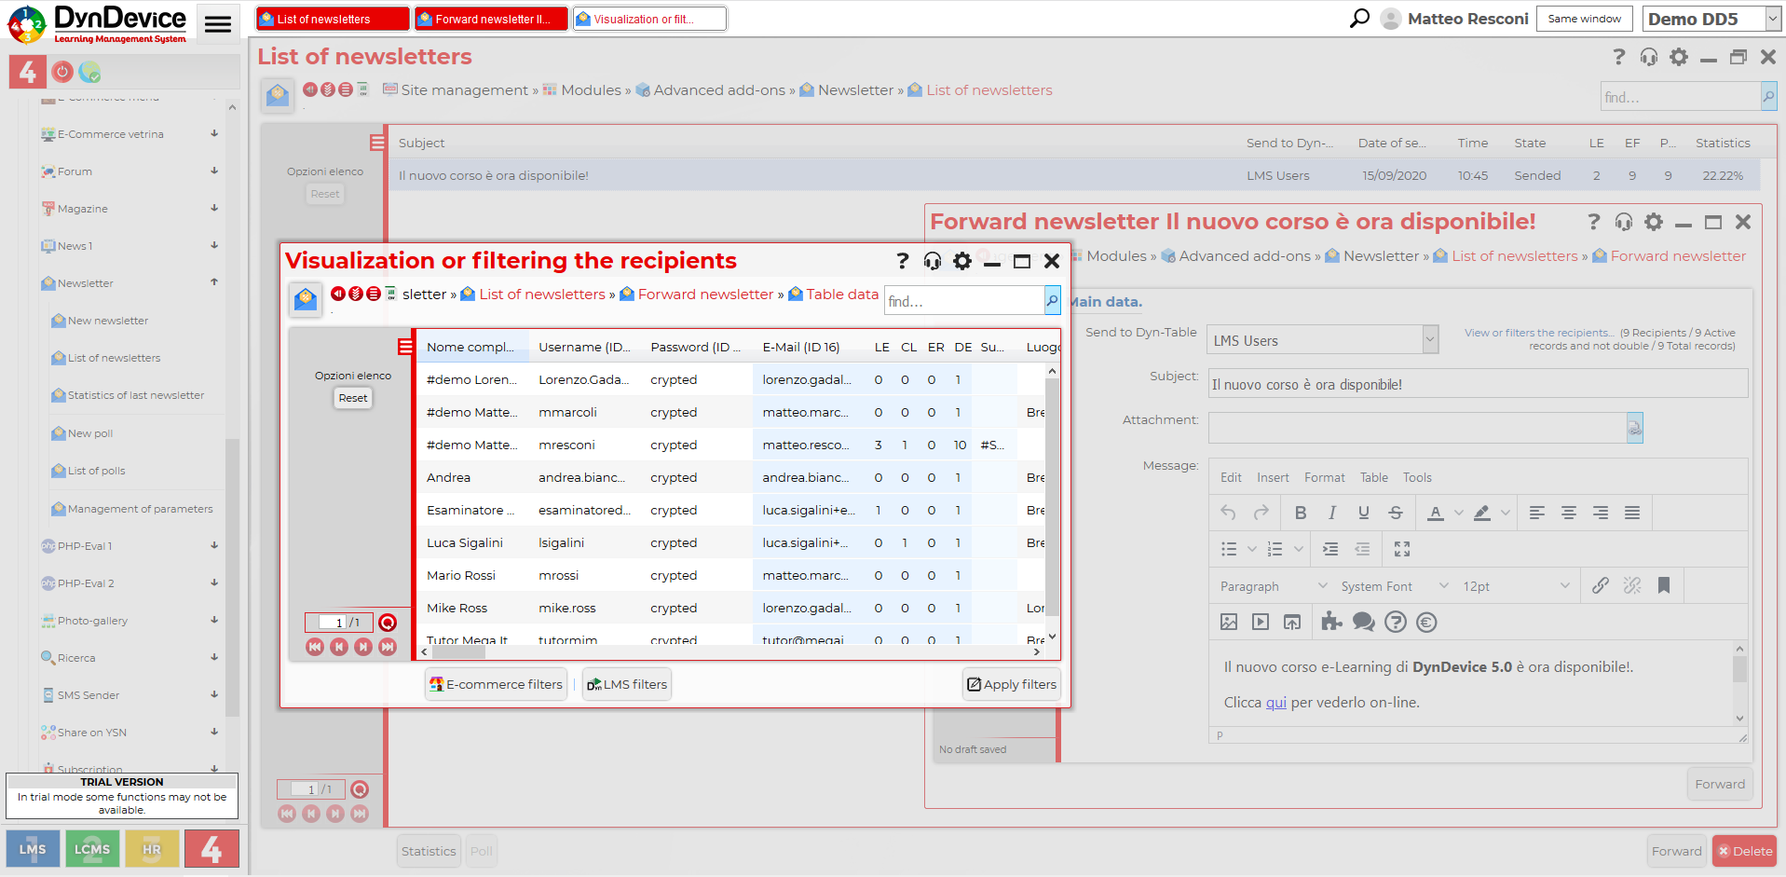
Task: Toggle underline formatting in message editor
Action: pos(1364,513)
